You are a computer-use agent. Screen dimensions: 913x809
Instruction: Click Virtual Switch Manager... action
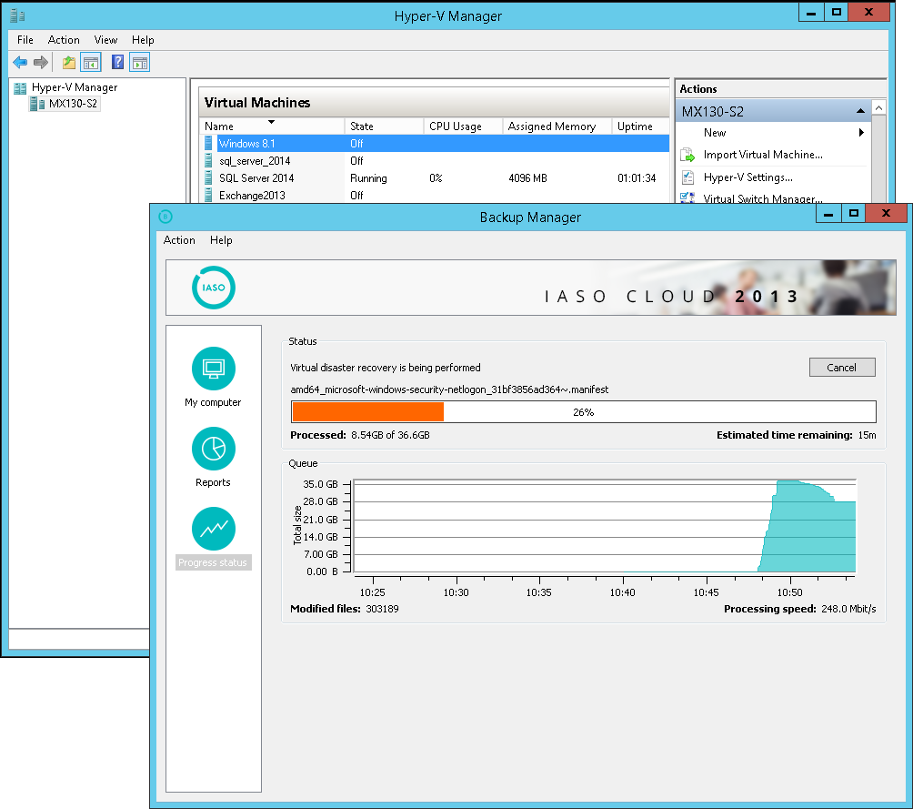(762, 198)
